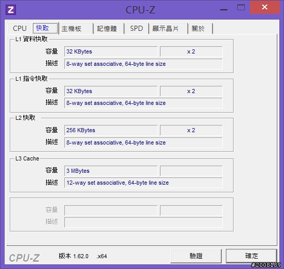
Task: Click L1 instruction cache 32 KBytes field
Action: 111,91
